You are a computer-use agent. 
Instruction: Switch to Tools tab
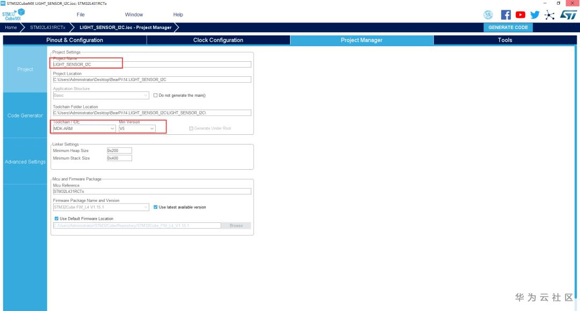(x=505, y=40)
